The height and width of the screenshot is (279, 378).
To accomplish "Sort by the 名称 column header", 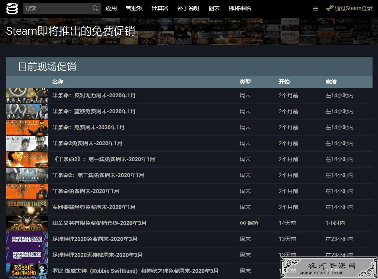I will pyautogui.click(x=58, y=82).
